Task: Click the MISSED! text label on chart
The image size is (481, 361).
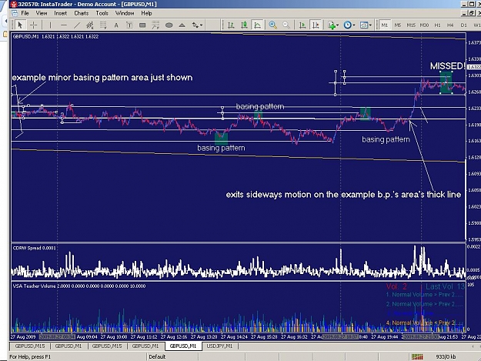Action: (448, 66)
